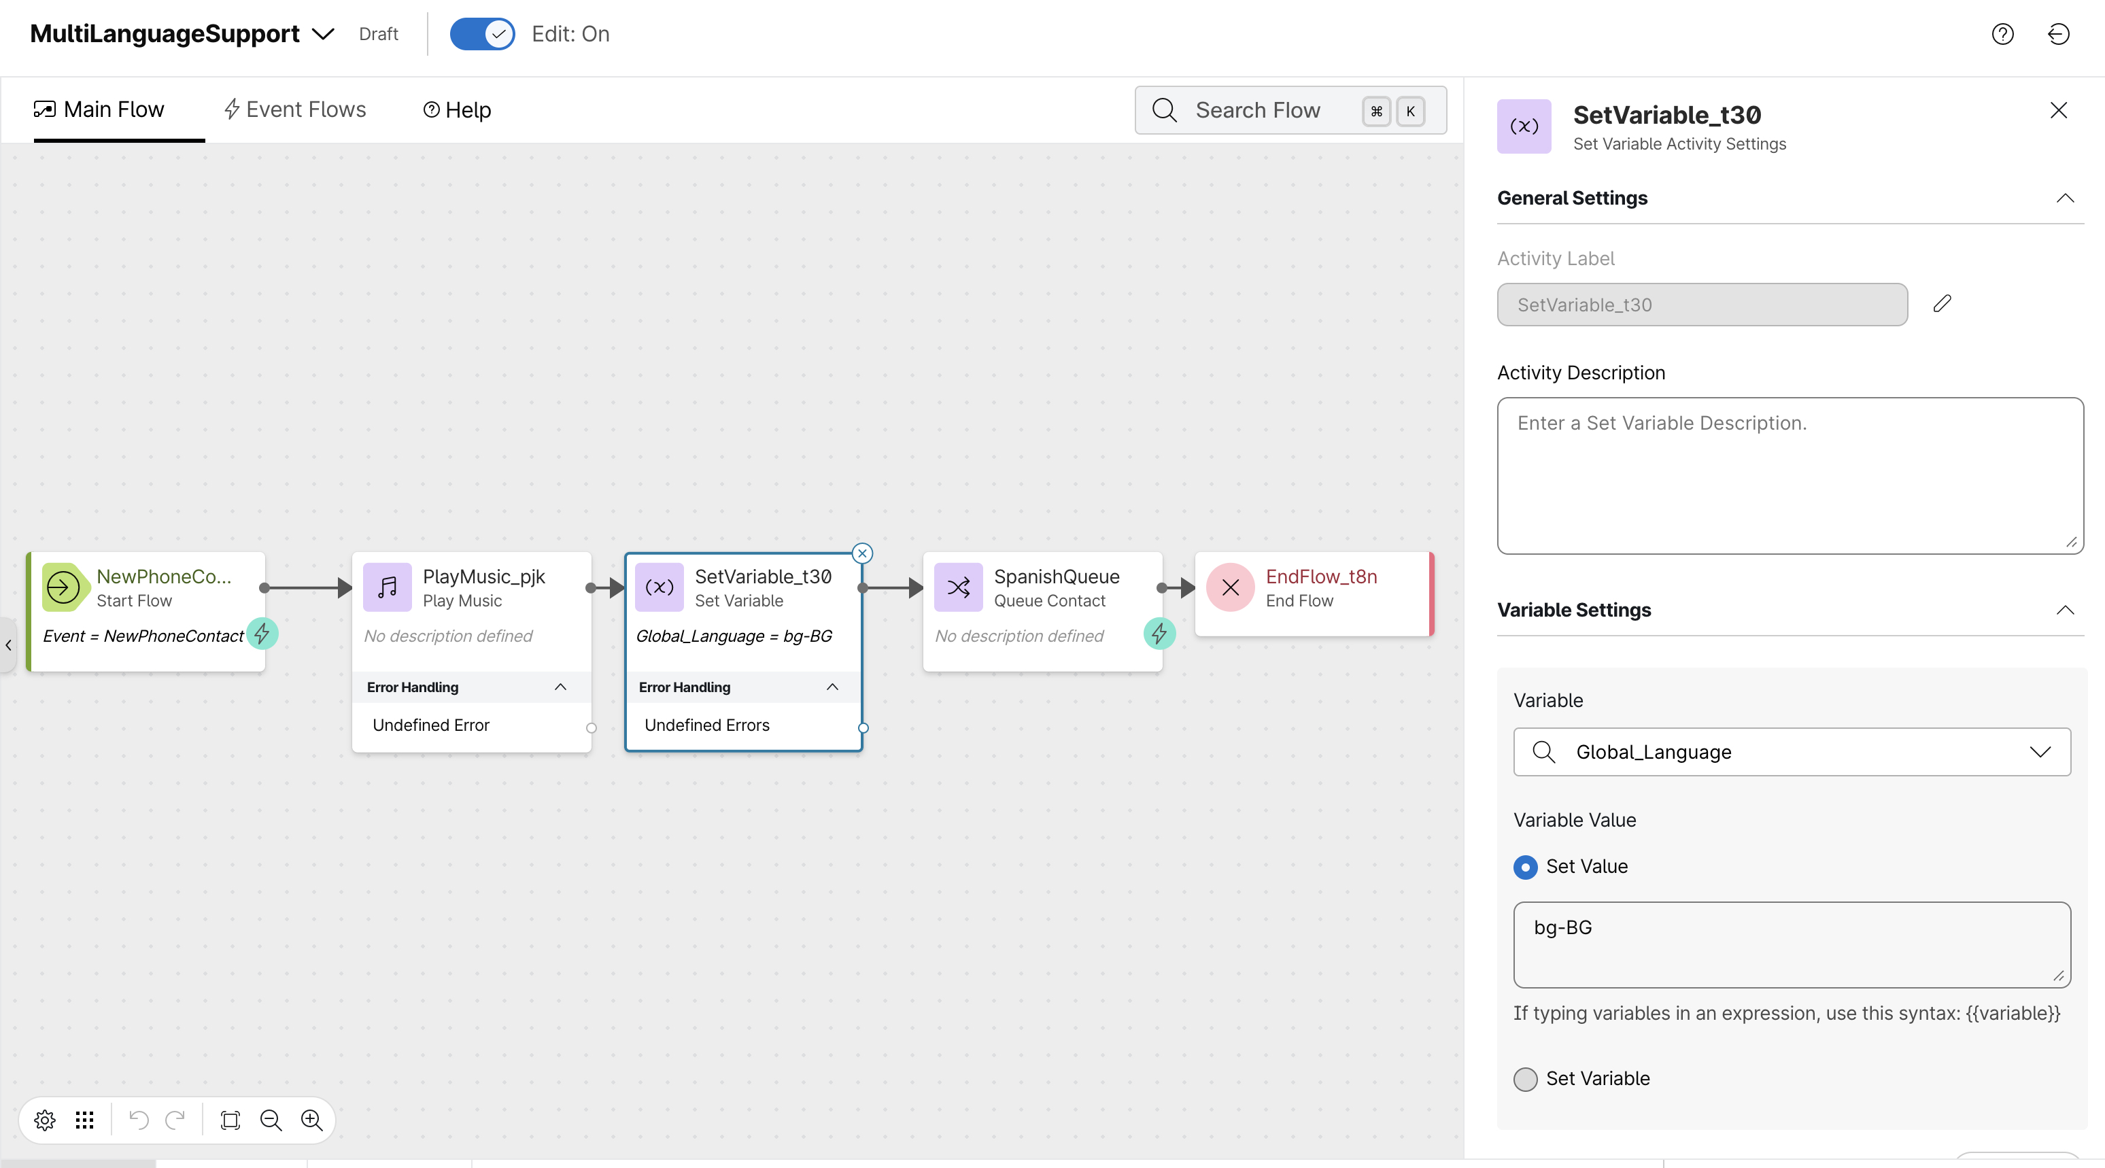Open the MultiLanguageSupport flow name dropdown
Image resolution: width=2105 pixels, height=1168 pixels.
[324, 33]
